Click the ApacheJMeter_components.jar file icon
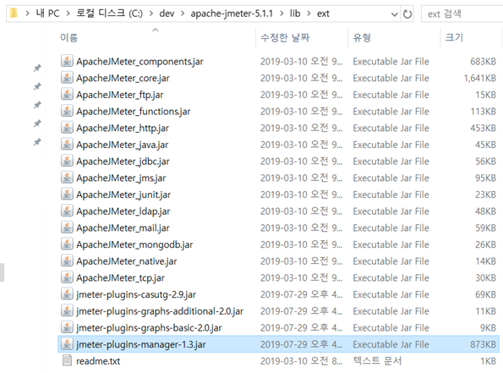This screenshot has height=373, width=503. point(67,61)
